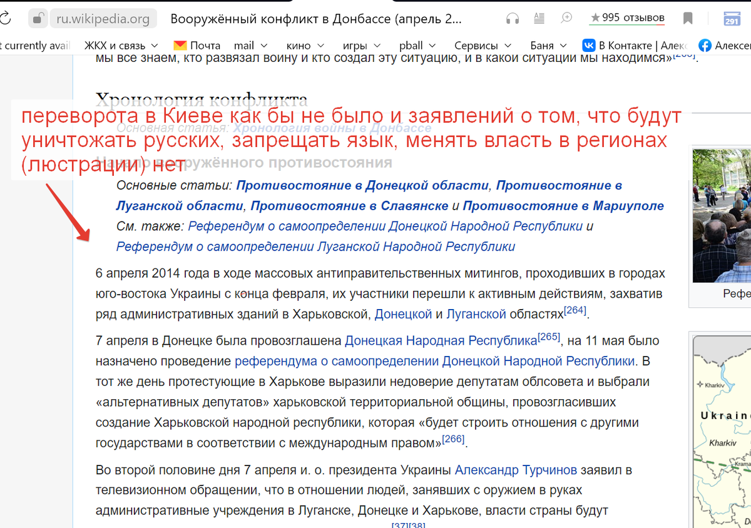This screenshot has height=528, width=751.
Task: Click text '7 апреля в Донецке была провозглашена'
Action: point(219,341)
